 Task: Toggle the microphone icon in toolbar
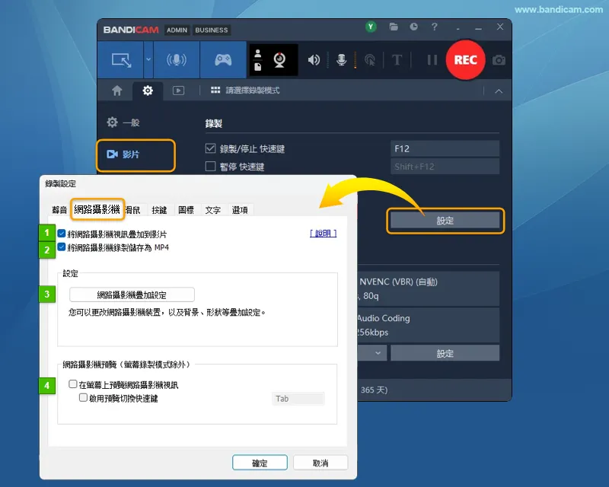[x=341, y=60]
